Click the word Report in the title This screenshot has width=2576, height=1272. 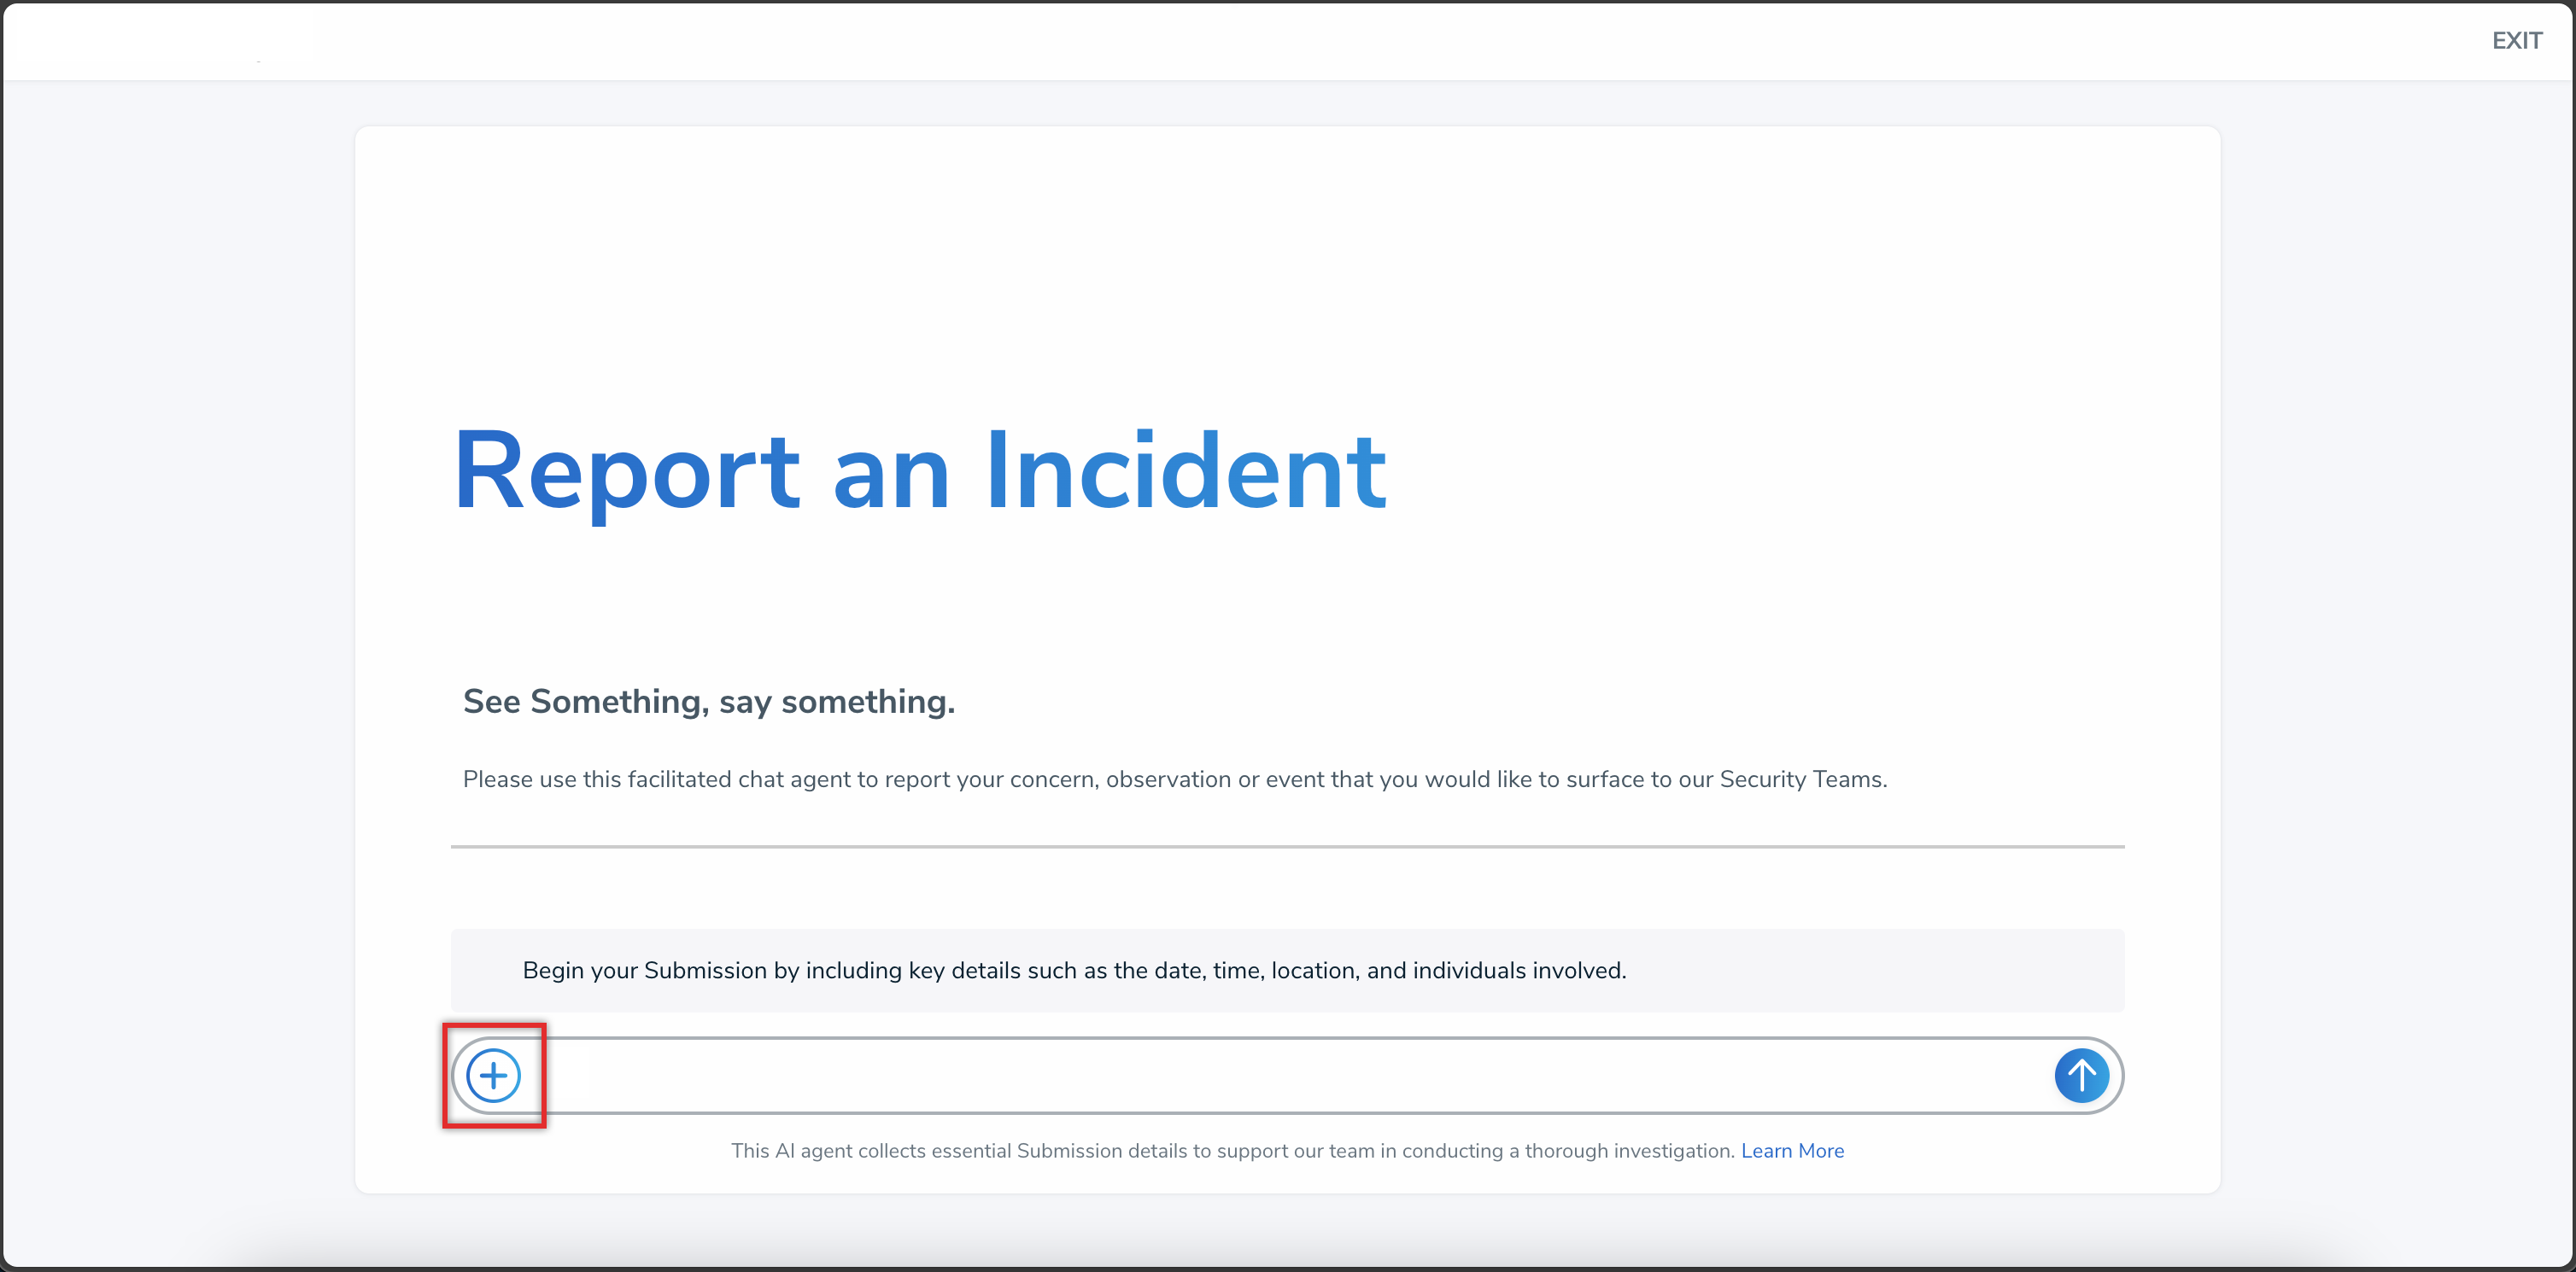point(627,470)
